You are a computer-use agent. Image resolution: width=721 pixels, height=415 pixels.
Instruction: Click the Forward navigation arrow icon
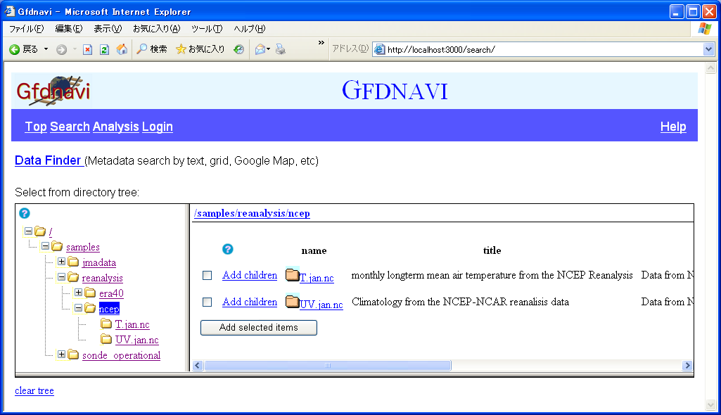[x=62, y=50]
